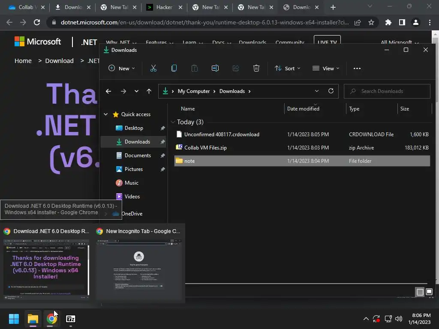Go back using Explorer's back arrow

coord(108,91)
